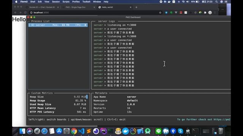
Task: Open the Session menu
Action: (x=56, y=2)
